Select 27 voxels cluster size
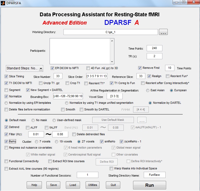Screen dimensions: 200x191 (79, 142)
